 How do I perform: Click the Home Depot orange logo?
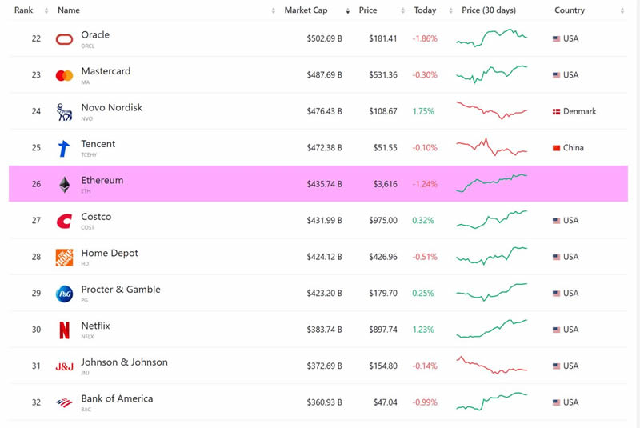tap(64, 257)
